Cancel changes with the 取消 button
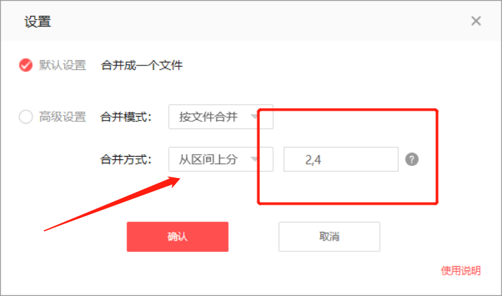This screenshot has height=296, width=502. point(329,237)
